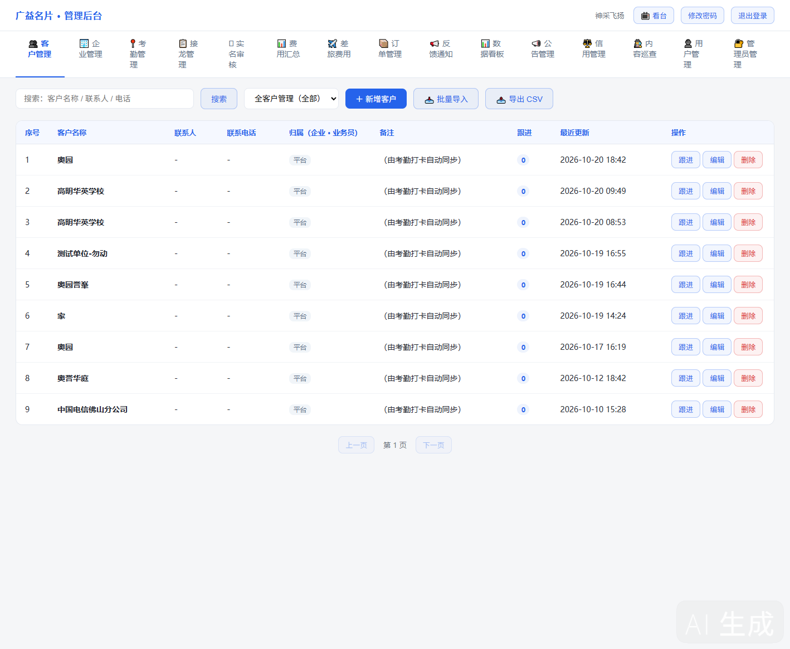Click the 批量导入 upload button
The image size is (790, 649).
click(x=446, y=99)
